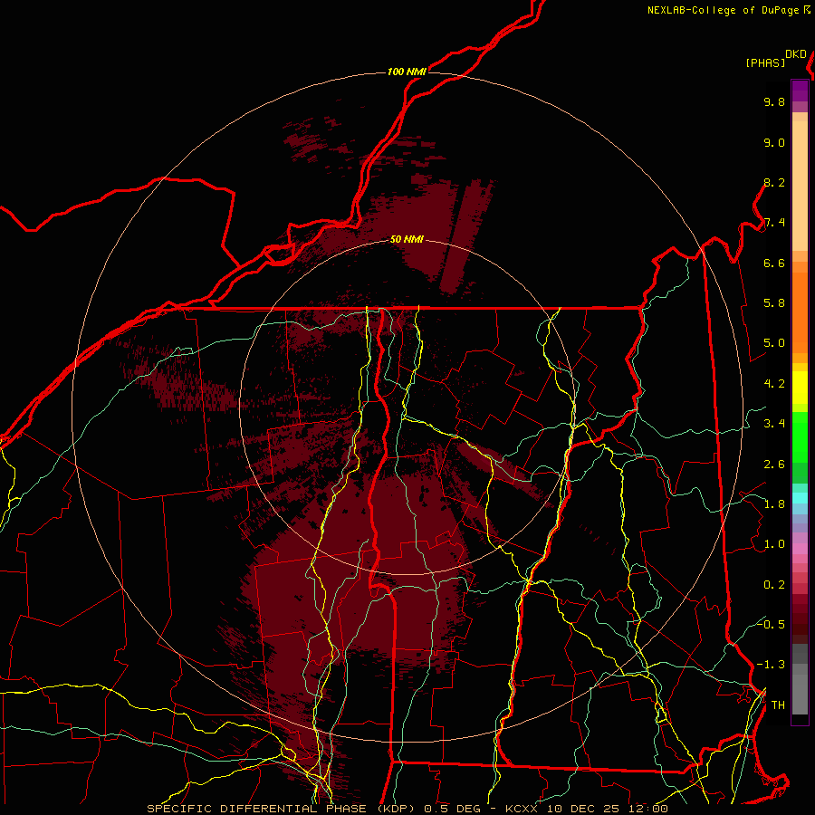This screenshot has width=815, height=815.
Task: Click the 4.2 value on color scale
Action: pyautogui.click(x=774, y=384)
